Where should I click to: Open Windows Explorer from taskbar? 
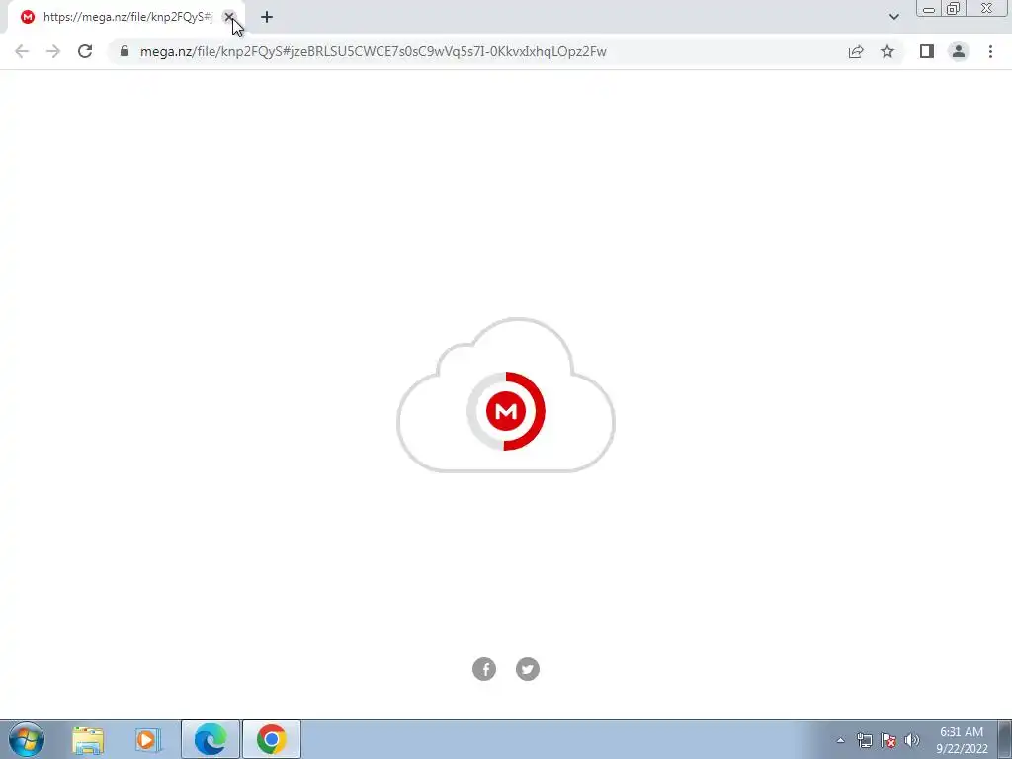coord(88,740)
